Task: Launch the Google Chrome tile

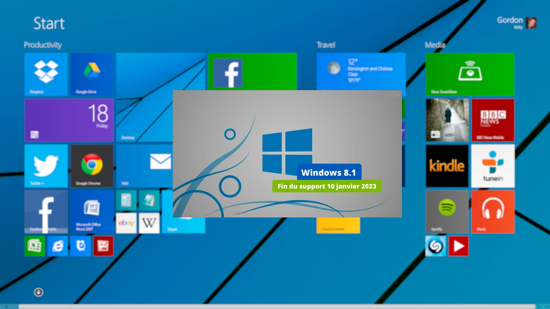Action: pyautogui.click(x=92, y=166)
